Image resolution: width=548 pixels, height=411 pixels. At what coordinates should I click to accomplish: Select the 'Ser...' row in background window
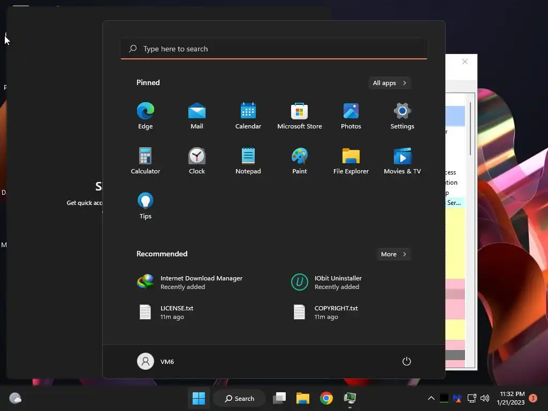(455, 203)
